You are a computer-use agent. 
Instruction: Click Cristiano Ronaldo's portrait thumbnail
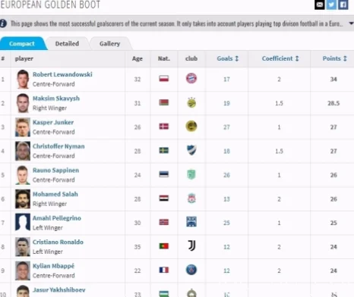pyautogui.click(x=23, y=247)
